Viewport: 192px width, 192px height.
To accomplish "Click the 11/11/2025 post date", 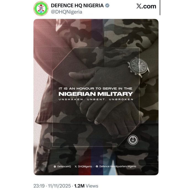I will (x=60, y=186).
